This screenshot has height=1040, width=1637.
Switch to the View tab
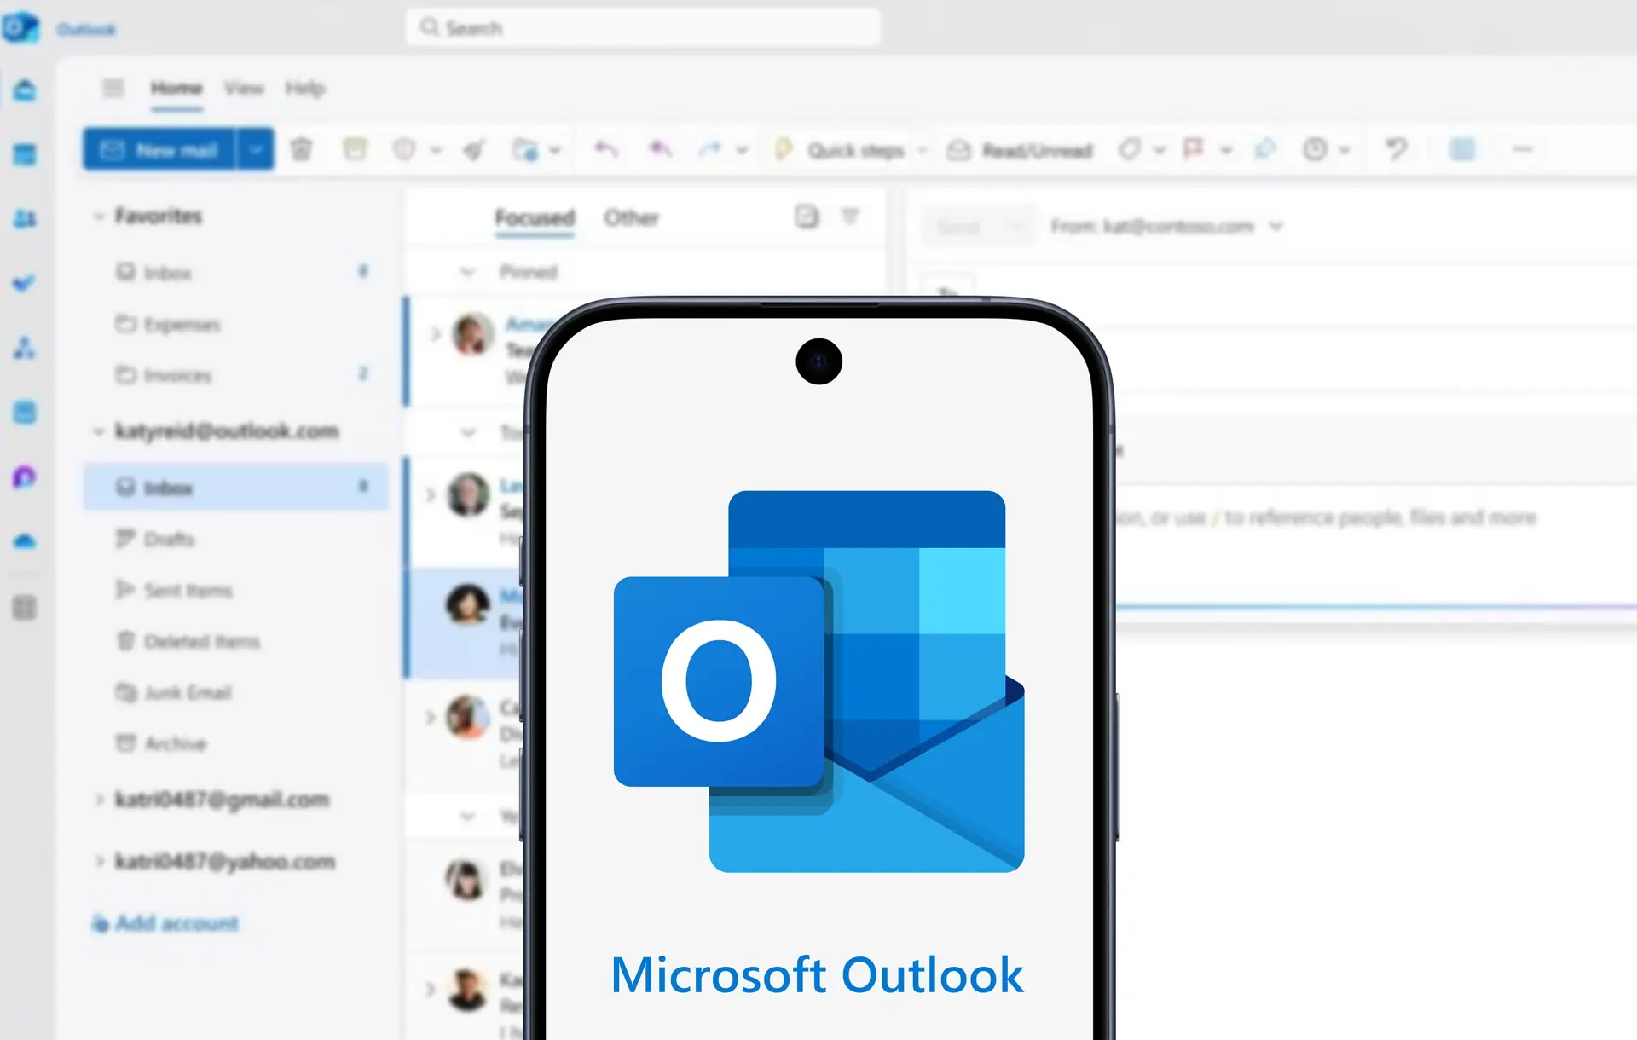pos(244,89)
